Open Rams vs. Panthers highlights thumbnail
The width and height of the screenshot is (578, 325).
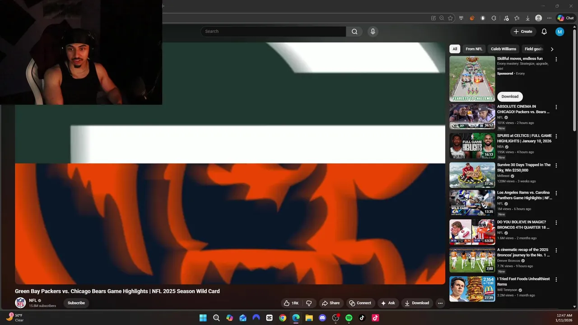pyautogui.click(x=472, y=202)
